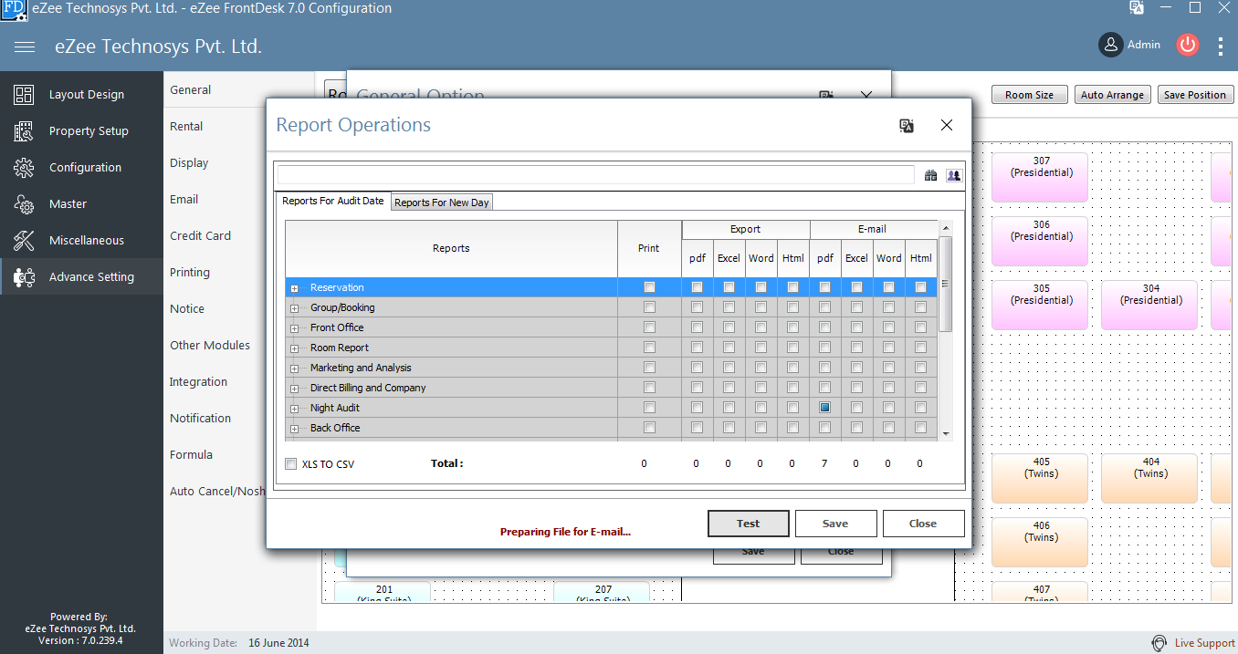Check Print box for Reservation row
Image resolution: width=1238 pixels, height=654 pixels.
coord(649,287)
